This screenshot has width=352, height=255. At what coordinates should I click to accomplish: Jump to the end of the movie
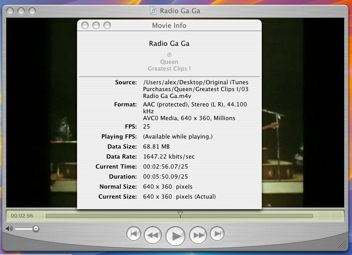(217, 234)
